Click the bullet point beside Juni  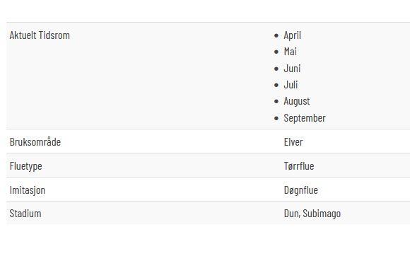[x=276, y=69]
